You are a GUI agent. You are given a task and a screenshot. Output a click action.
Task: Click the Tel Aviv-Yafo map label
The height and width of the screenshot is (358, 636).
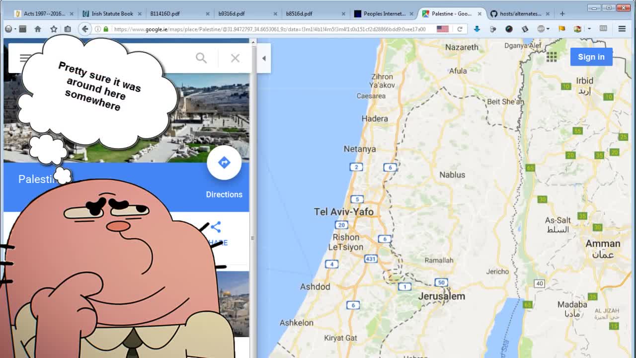pyautogui.click(x=343, y=212)
